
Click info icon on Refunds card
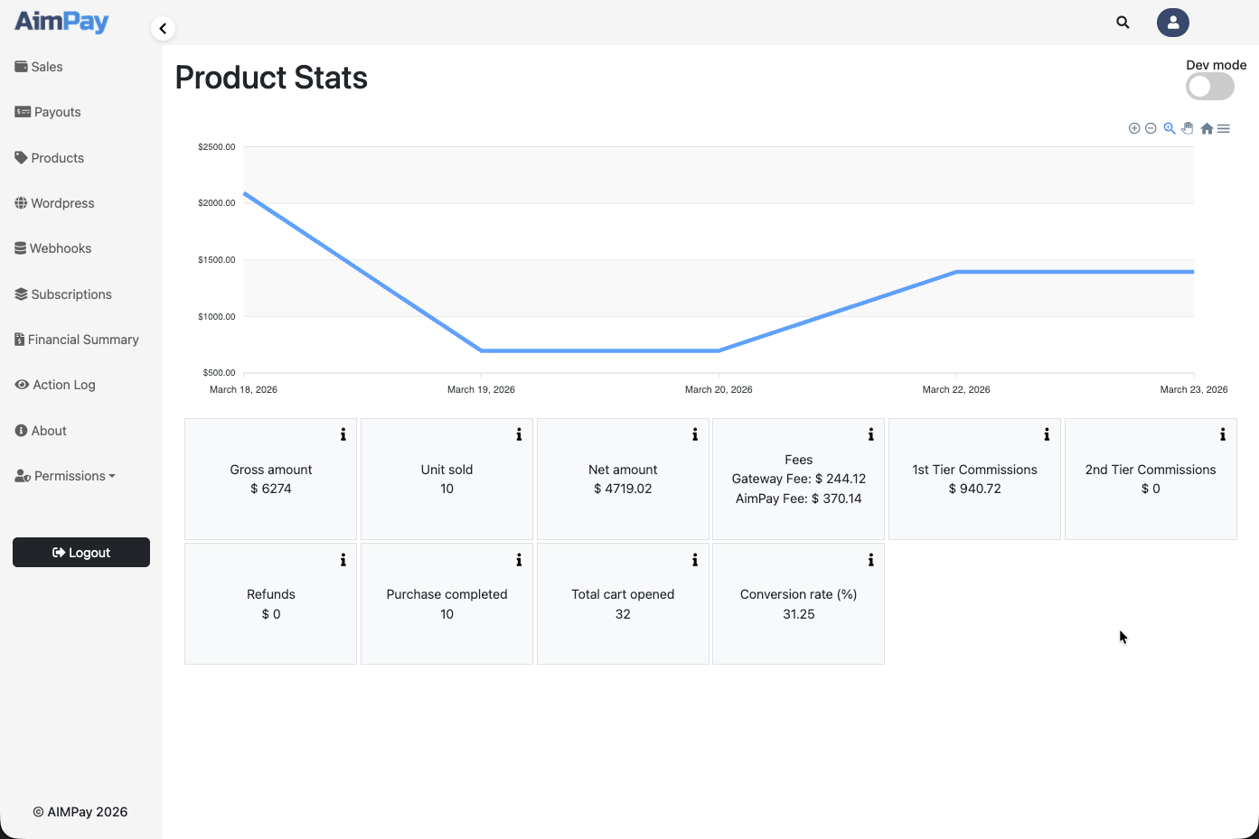[343, 560]
